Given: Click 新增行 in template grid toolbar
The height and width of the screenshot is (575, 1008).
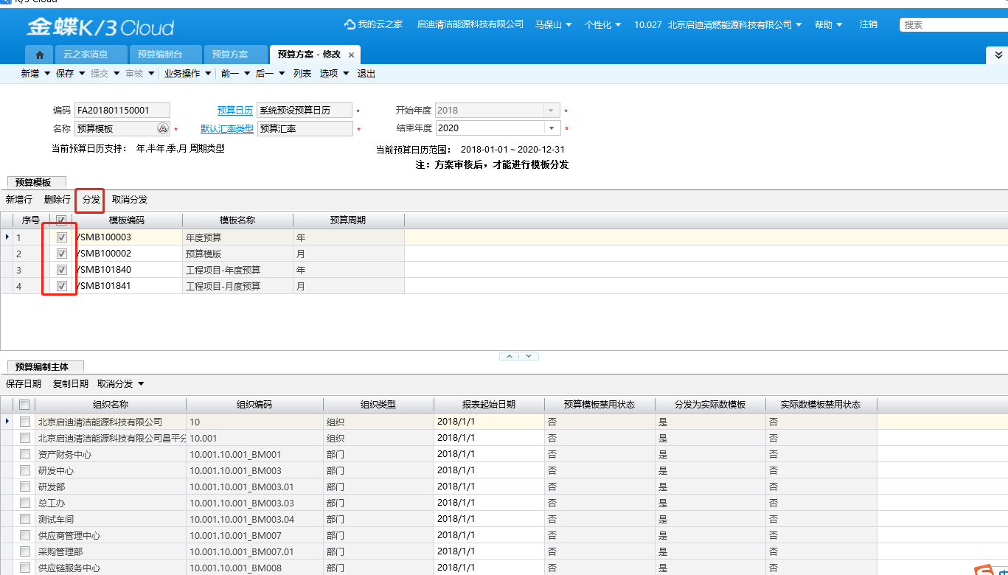Looking at the screenshot, I should [x=18, y=200].
